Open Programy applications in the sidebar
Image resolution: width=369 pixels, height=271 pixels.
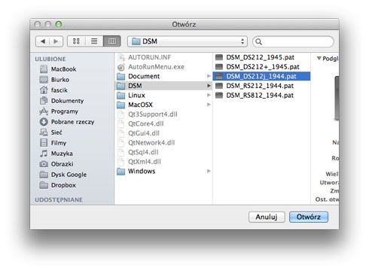point(59,111)
